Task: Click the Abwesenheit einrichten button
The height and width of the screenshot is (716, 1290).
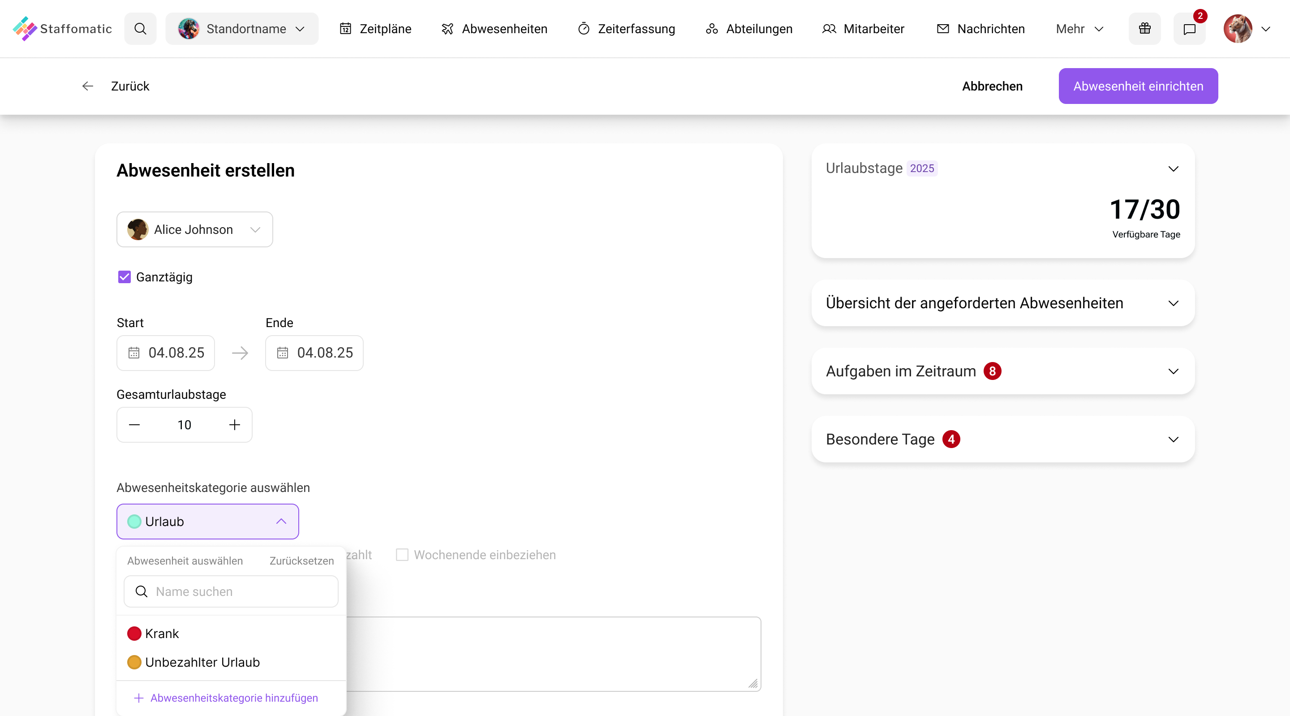Action: coord(1138,86)
